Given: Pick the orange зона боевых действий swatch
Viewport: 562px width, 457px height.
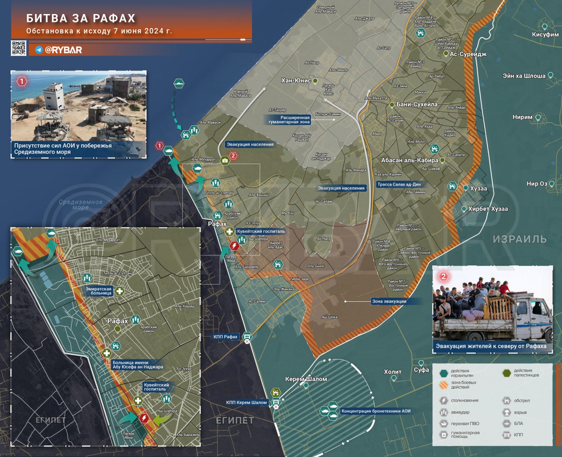Looking at the screenshot, I should click(x=443, y=385).
